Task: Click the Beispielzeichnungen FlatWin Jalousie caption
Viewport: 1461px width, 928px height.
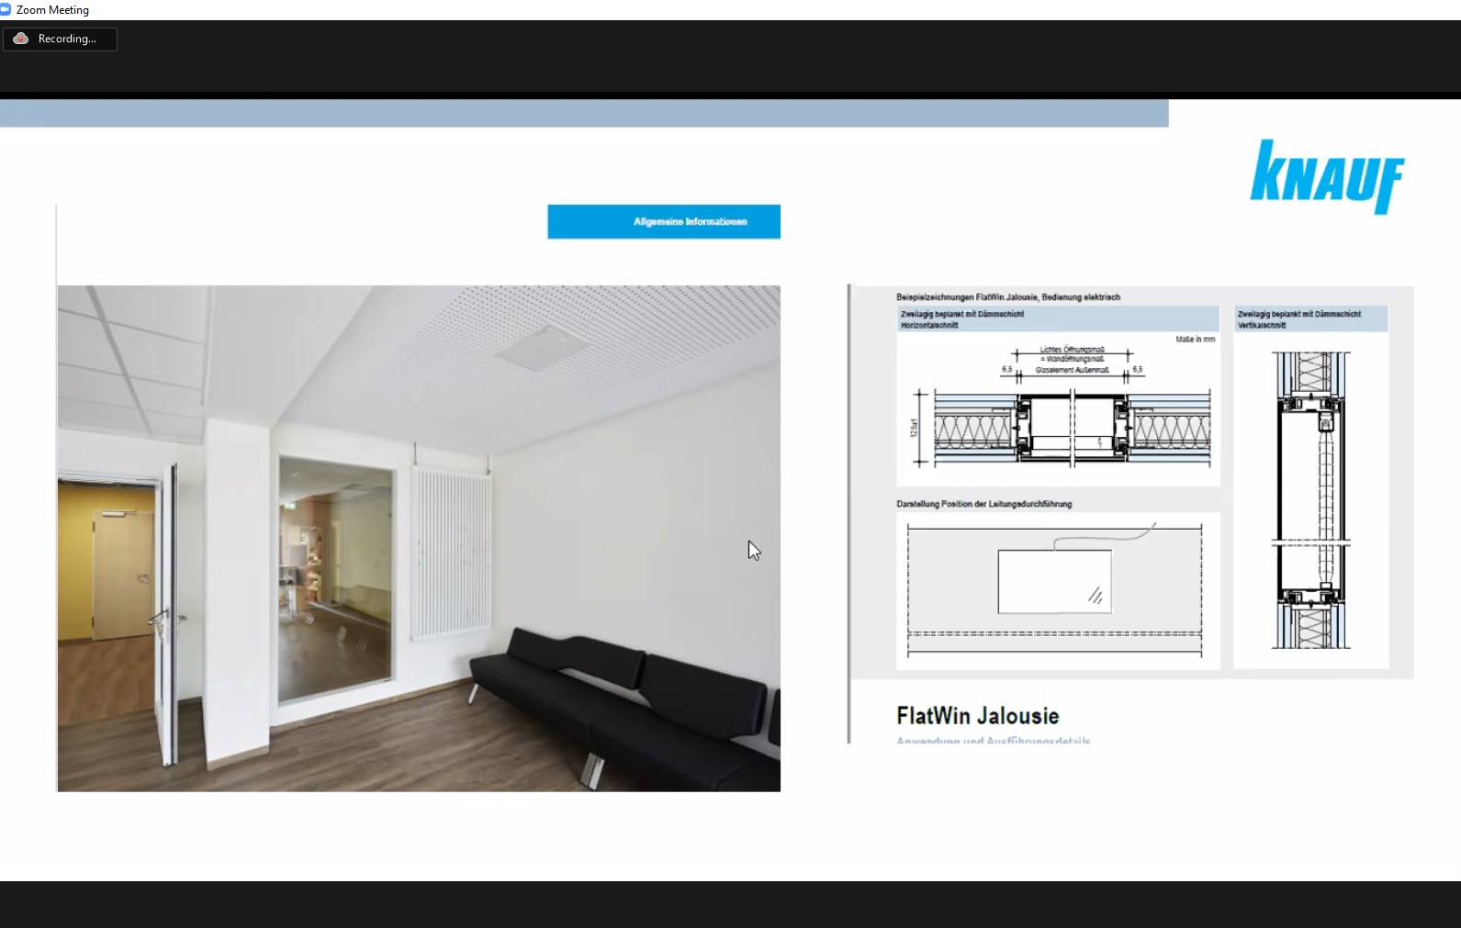Action: (1007, 297)
